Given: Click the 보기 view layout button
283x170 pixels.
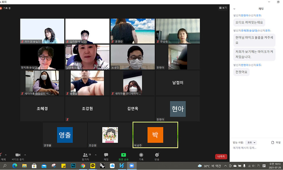Looking at the screenshot, I should (223, 8).
